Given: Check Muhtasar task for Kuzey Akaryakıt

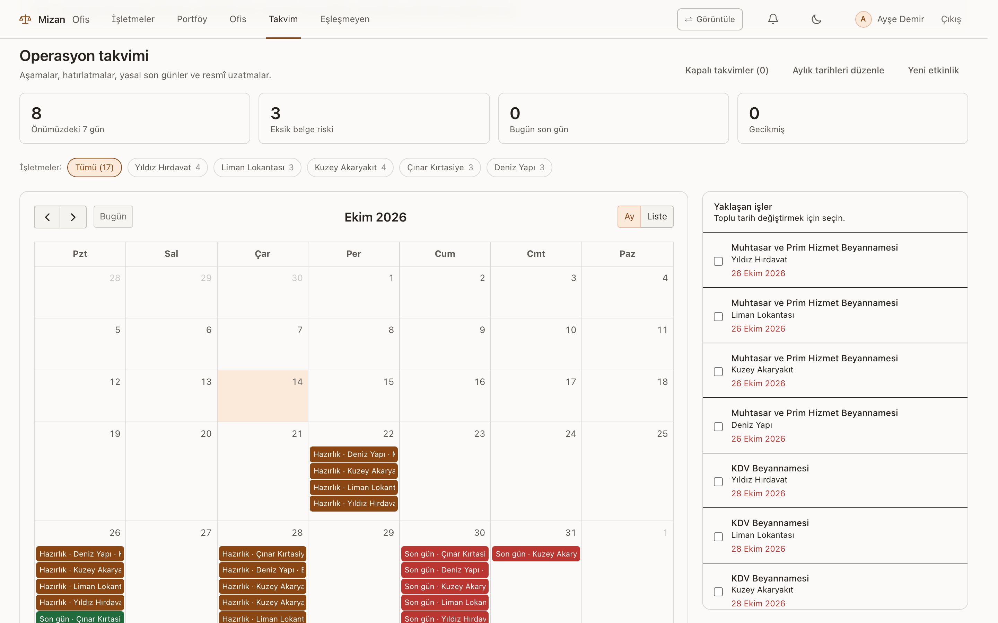Looking at the screenshot, I should tap(718, 372).
